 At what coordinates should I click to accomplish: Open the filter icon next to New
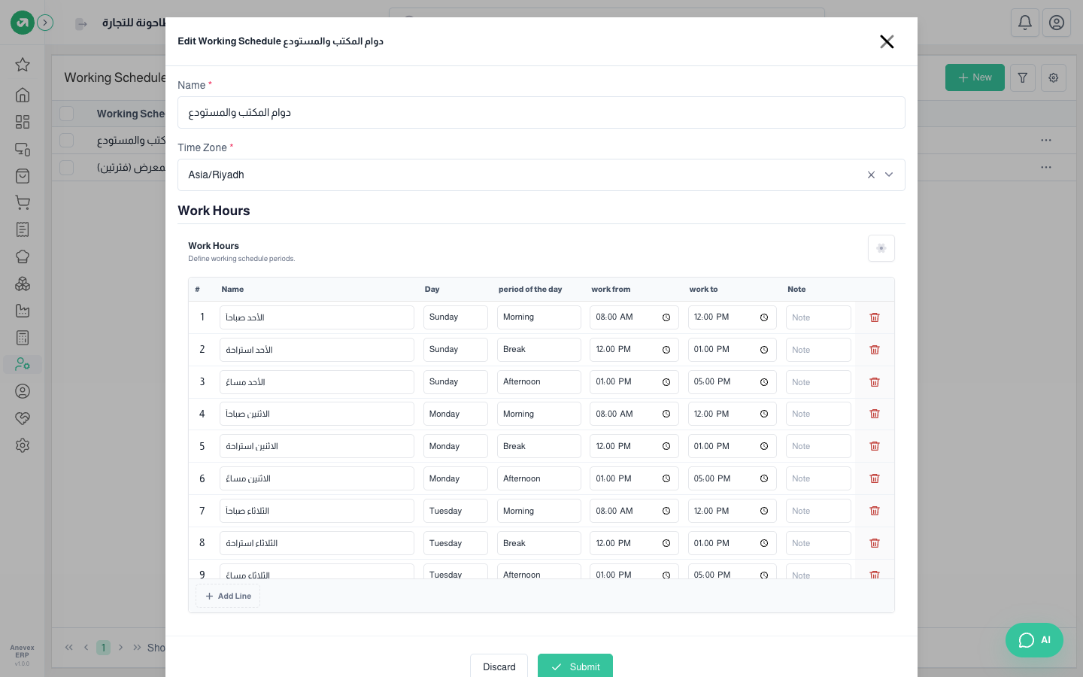tap(1023, 77)
